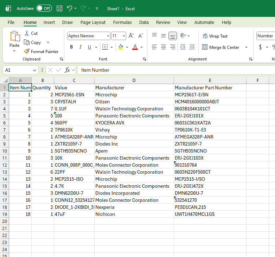The width and height of the screenshot is (275, 257).
Task: Select the Format Painter tool
Action: pyautogui.click(x=41, y=52)
